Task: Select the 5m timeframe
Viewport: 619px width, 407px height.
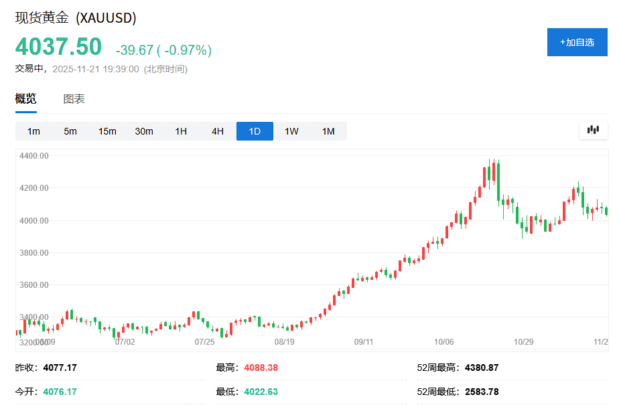Action: pos(70,131)
